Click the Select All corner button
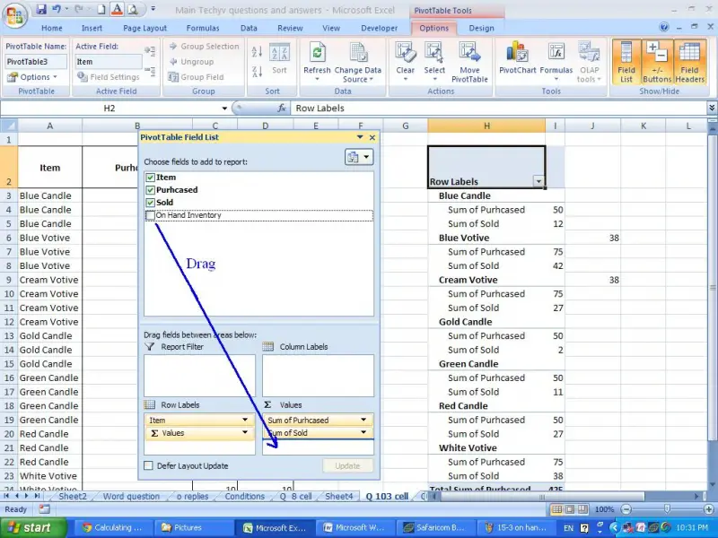 point(9,126)
